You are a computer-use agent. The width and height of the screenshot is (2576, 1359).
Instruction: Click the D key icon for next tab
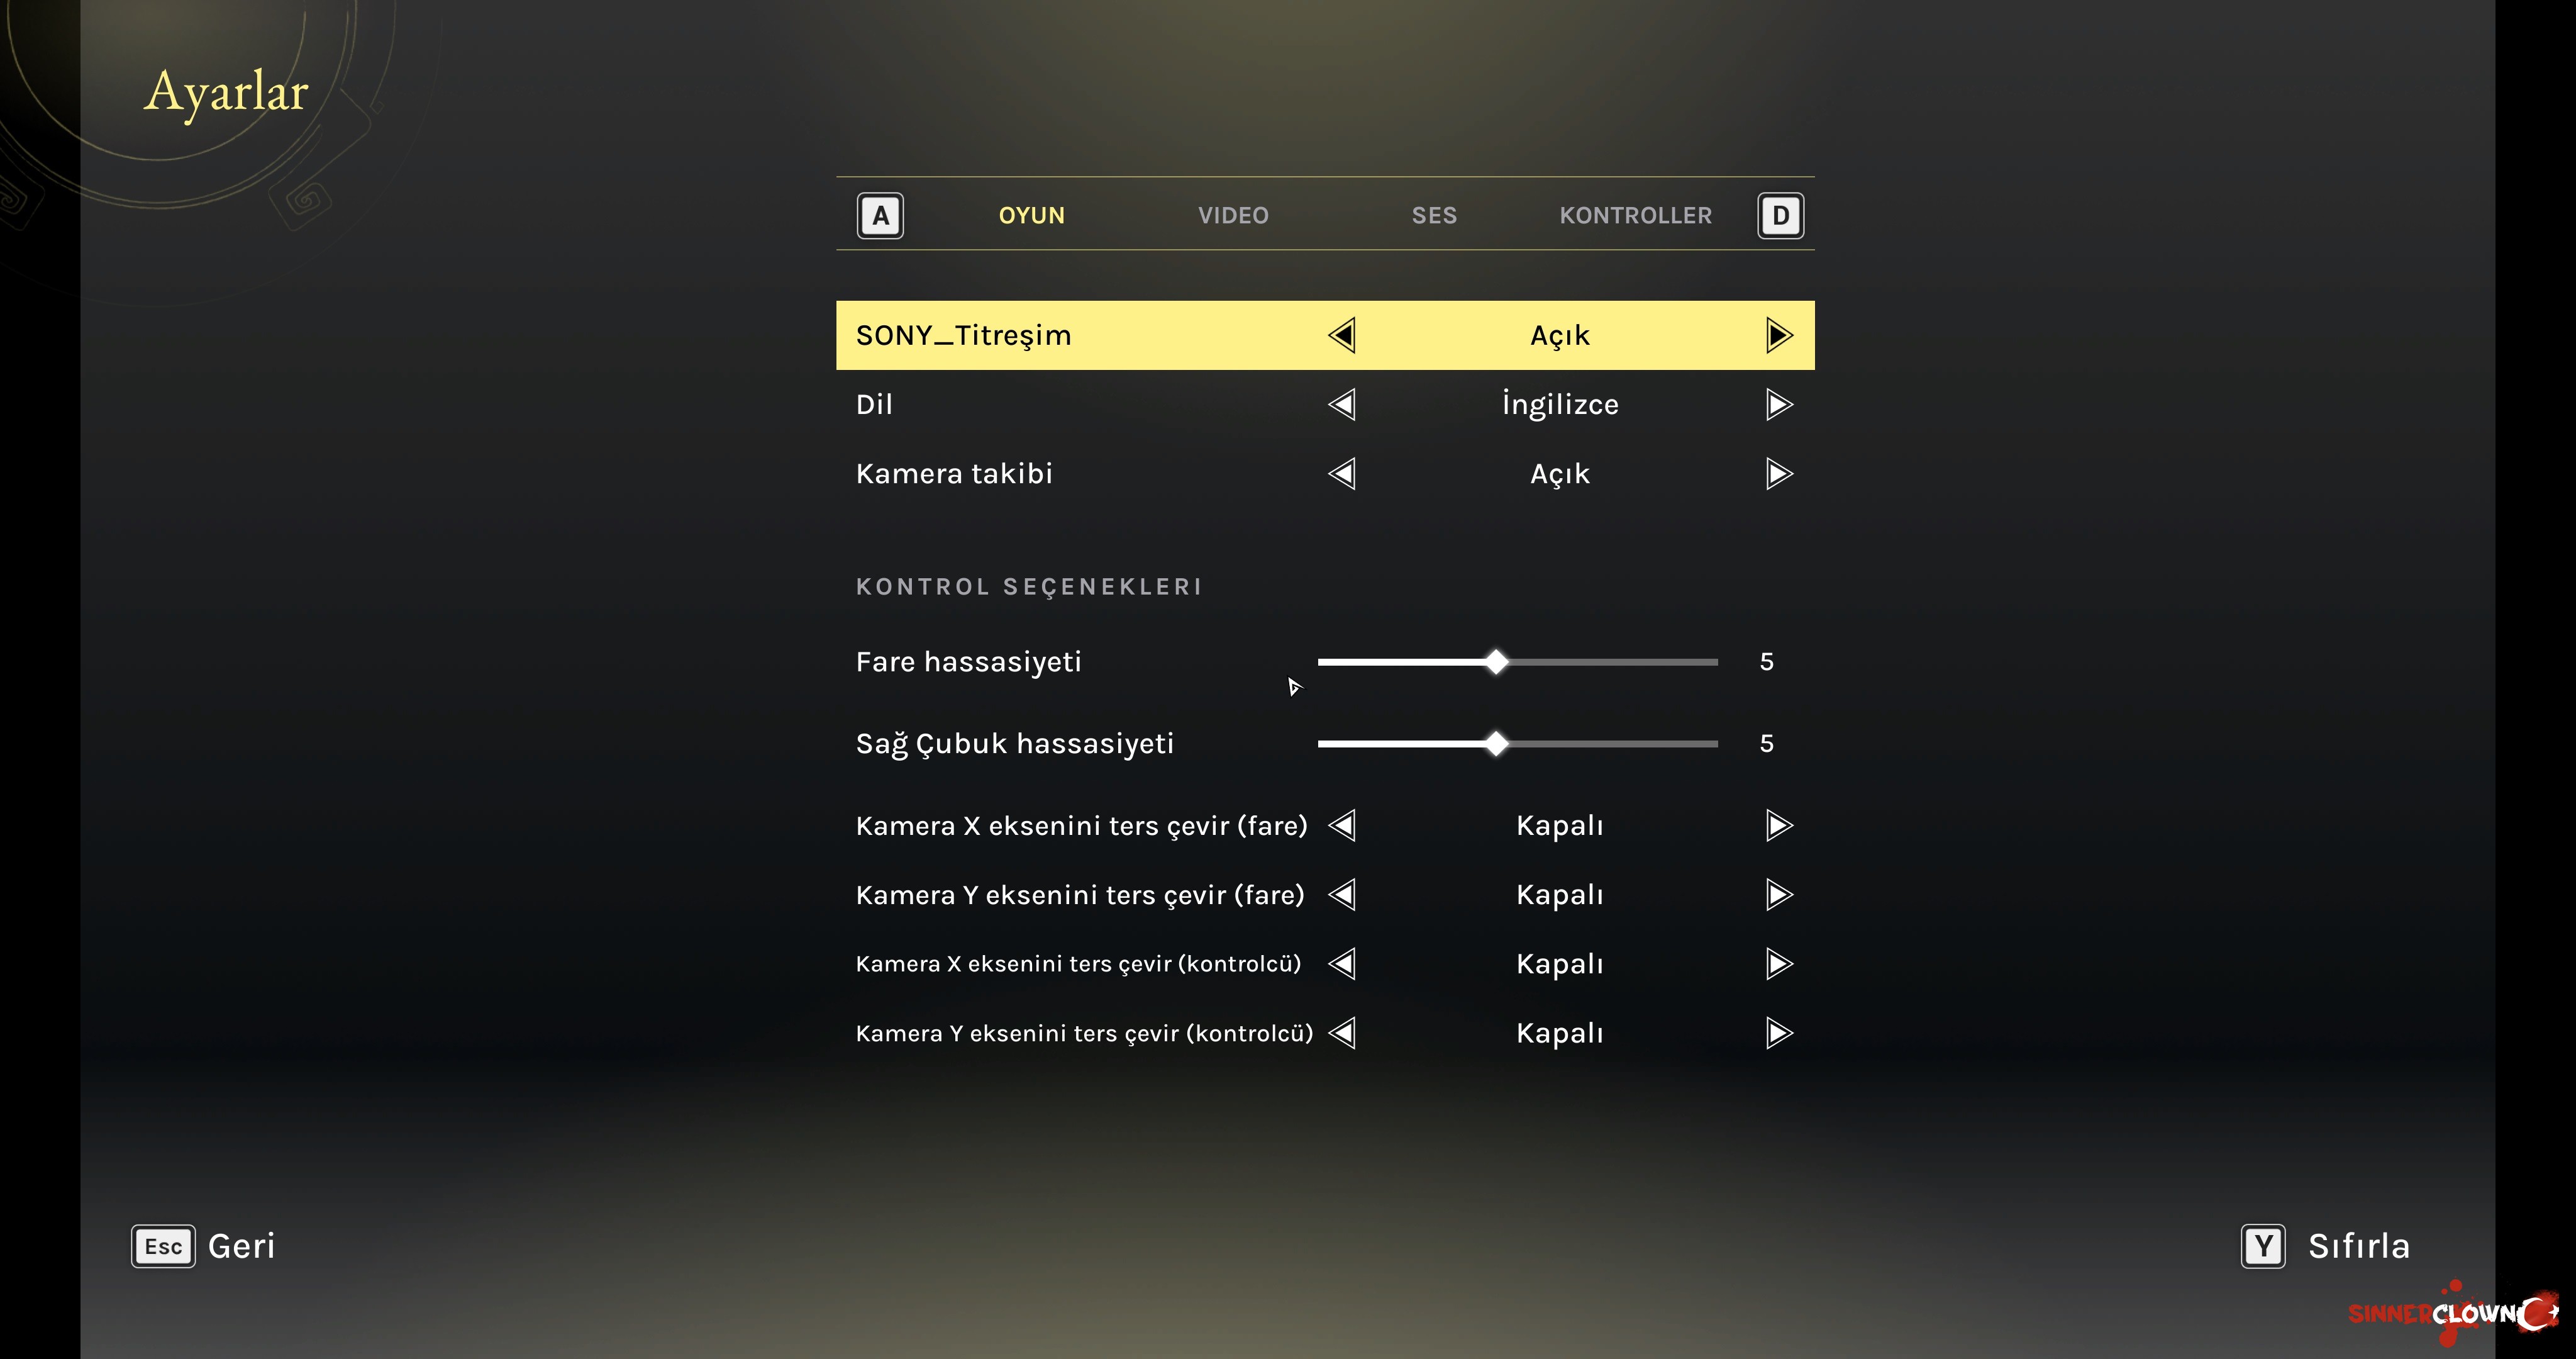click(x=1780, y=215)
